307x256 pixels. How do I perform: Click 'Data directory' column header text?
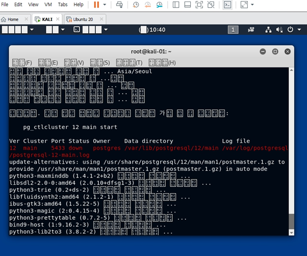[x=148, y=141]
